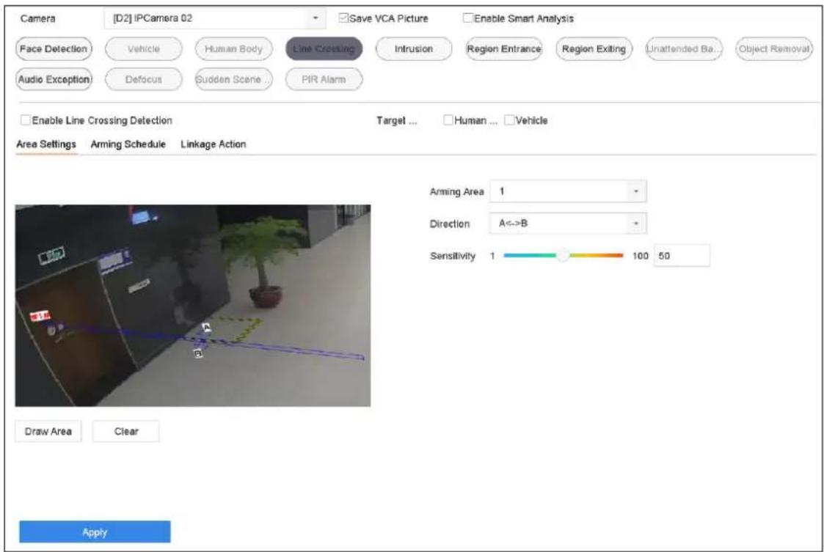The image size is (824, 552).
Task: Select Object Removal event type
Action: [x=774, y=49]
